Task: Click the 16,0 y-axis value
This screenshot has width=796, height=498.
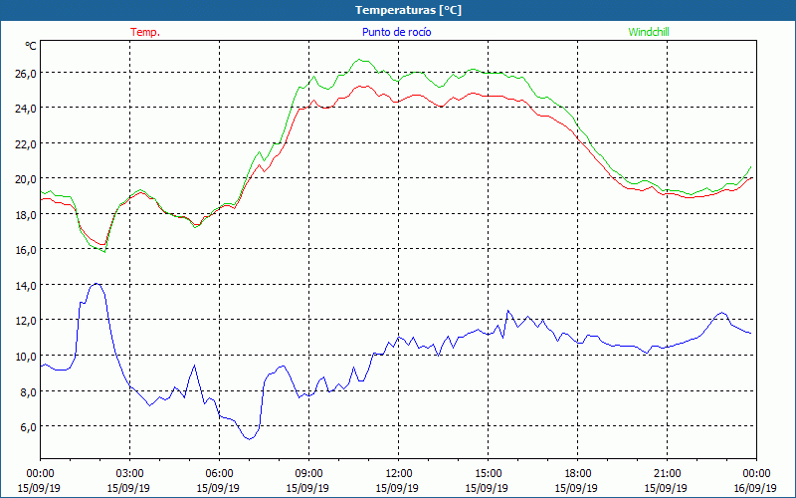Action: click(25, 250)
